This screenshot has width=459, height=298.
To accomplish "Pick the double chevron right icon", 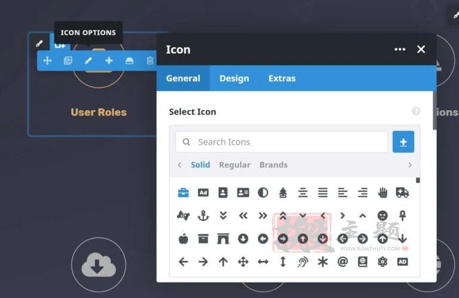I will [x=263, y=215].
